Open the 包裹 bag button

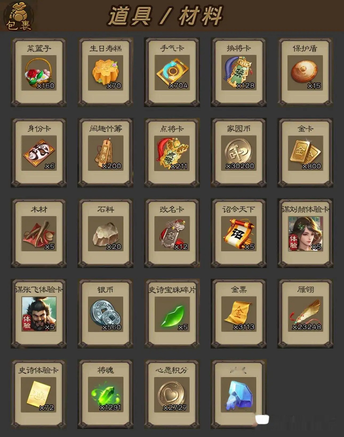click(18, 16)
